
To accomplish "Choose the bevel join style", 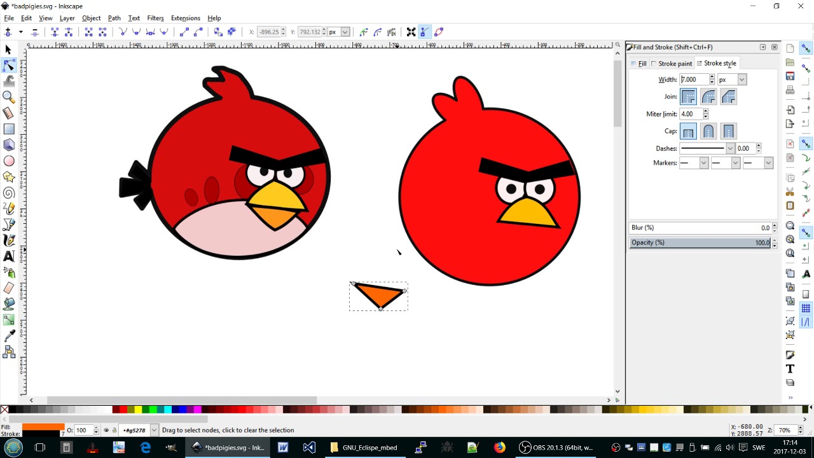I will [729, 97].
